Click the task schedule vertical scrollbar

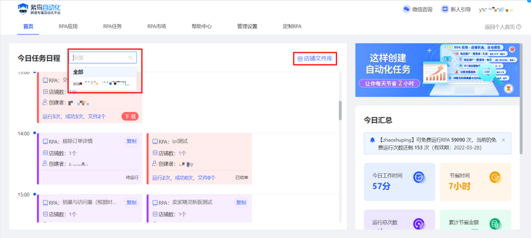(340, 111)
